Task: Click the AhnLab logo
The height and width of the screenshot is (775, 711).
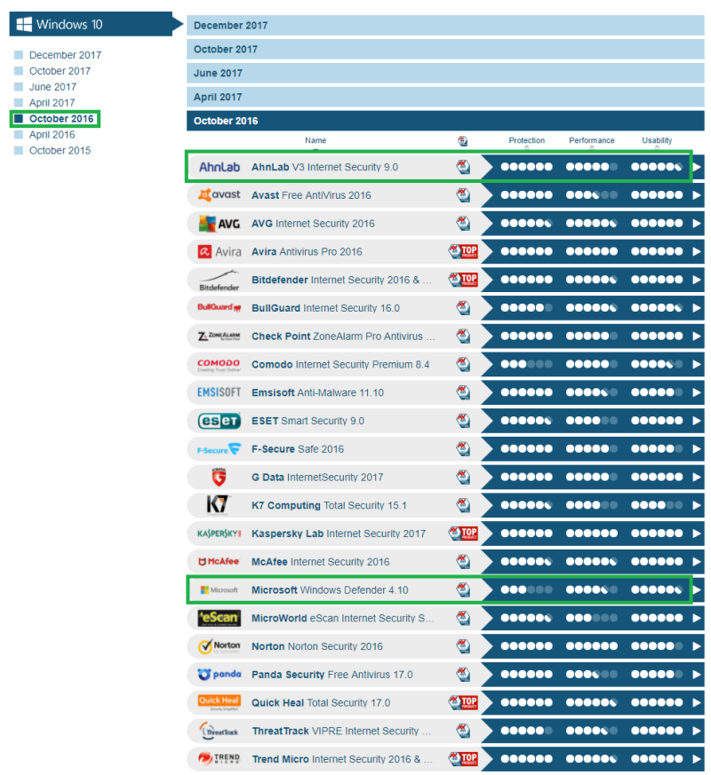Action: 220,167
